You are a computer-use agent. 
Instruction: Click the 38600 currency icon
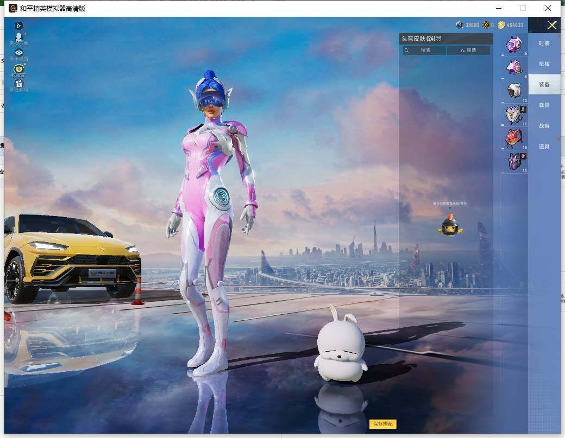(x=460, y=25)
